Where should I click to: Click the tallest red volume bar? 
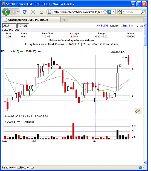[73, 131]
